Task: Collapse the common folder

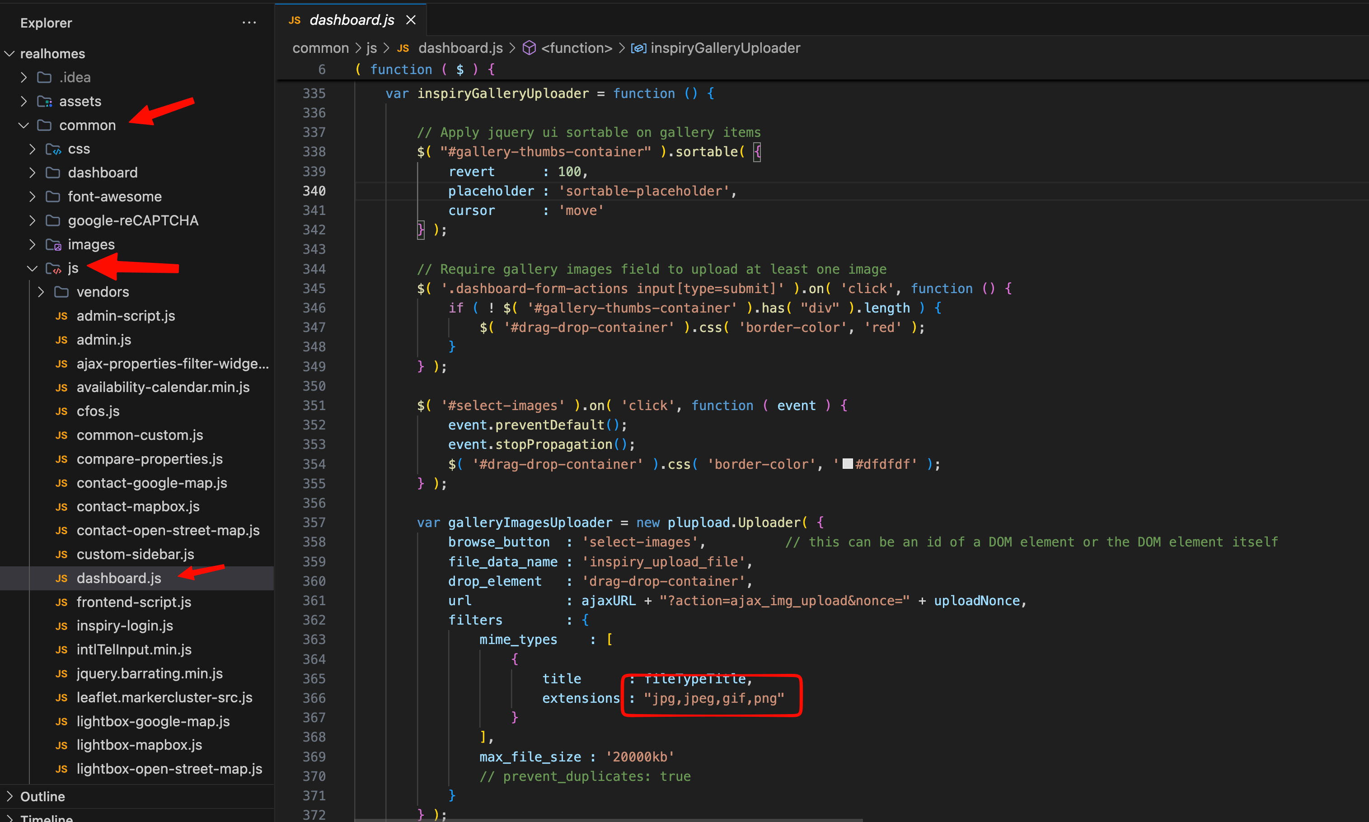Action: click(x=23, y=125)
